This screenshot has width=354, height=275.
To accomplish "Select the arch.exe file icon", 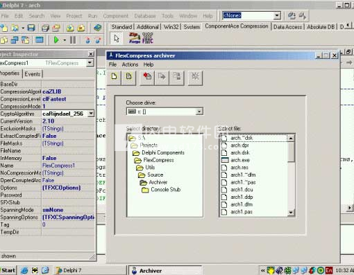I will click(225, 160).
